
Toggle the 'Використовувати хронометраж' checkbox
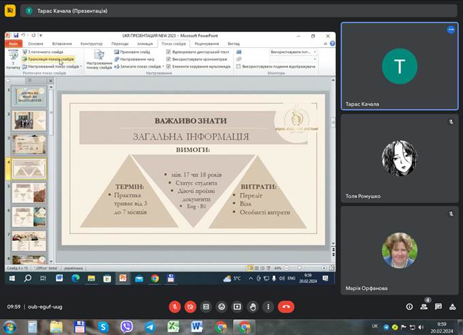click(175, 59)
